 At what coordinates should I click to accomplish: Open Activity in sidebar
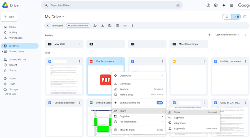coord(13,33)
